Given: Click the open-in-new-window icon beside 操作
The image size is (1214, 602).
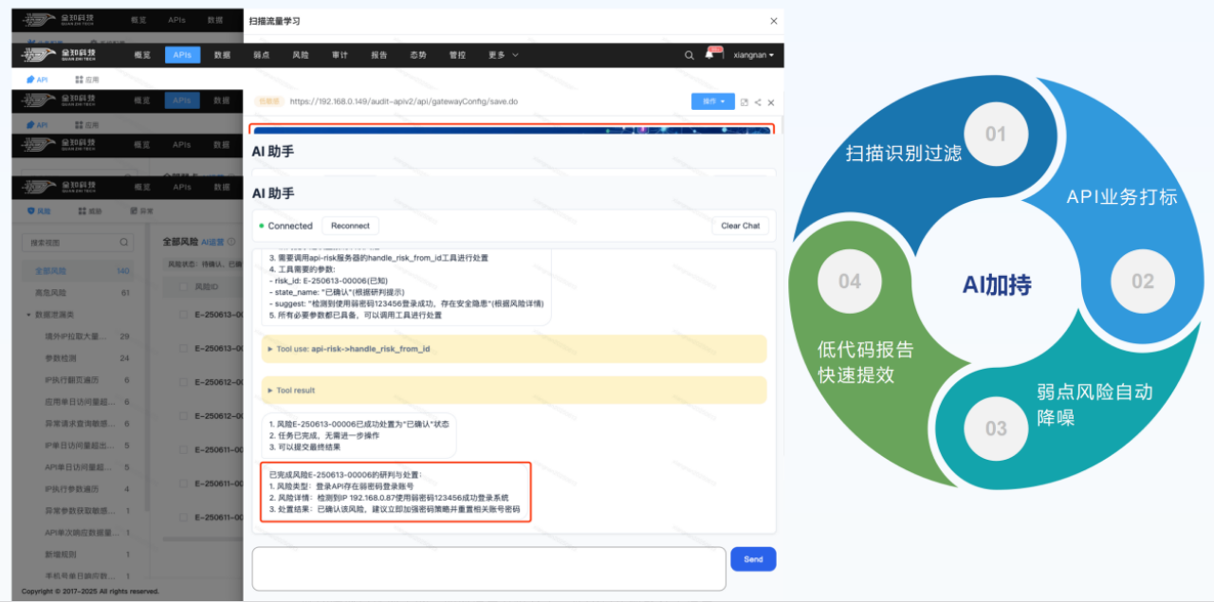Looking at the screenshot, I should [x=745, y=102].
